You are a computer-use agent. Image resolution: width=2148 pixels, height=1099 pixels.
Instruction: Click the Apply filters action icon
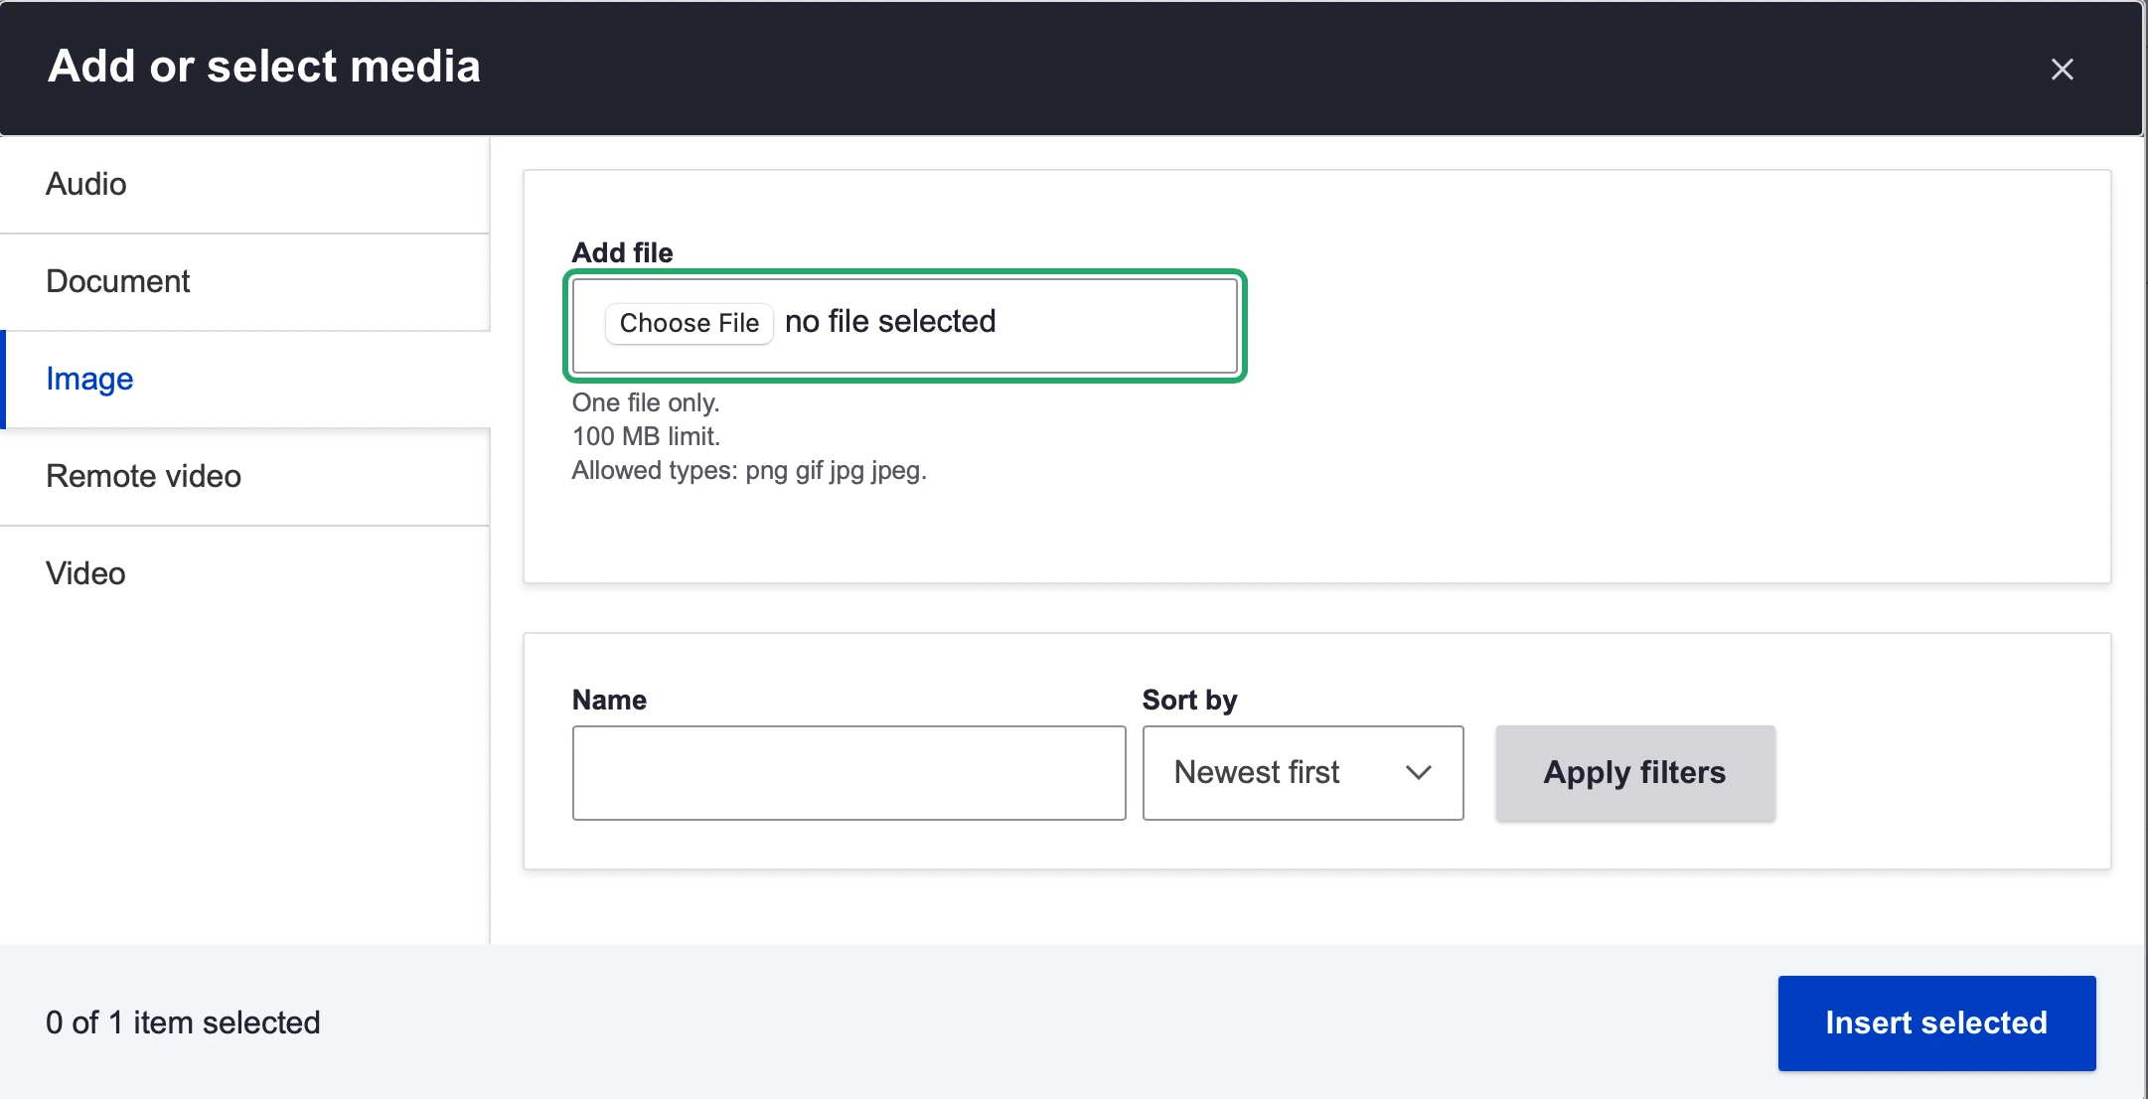[x=1635, y=774]
